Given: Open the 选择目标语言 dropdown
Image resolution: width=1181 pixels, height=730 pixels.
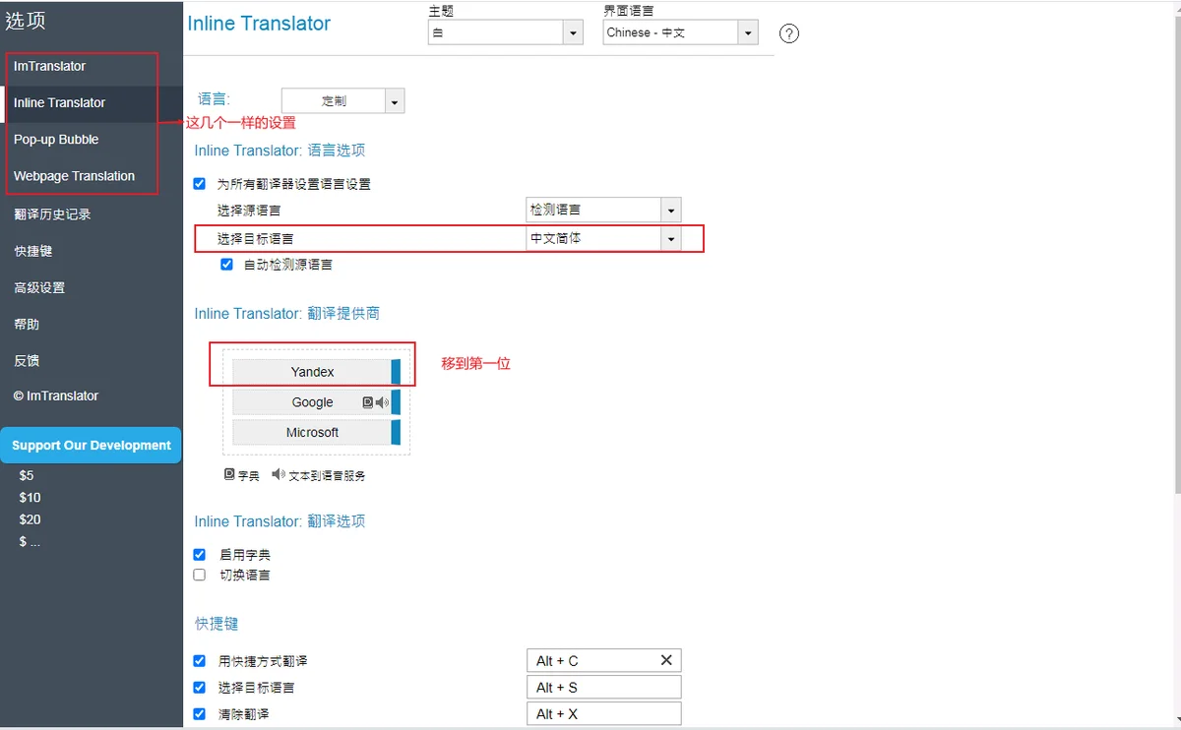Looking at the screenshot, I should (603, 238).
